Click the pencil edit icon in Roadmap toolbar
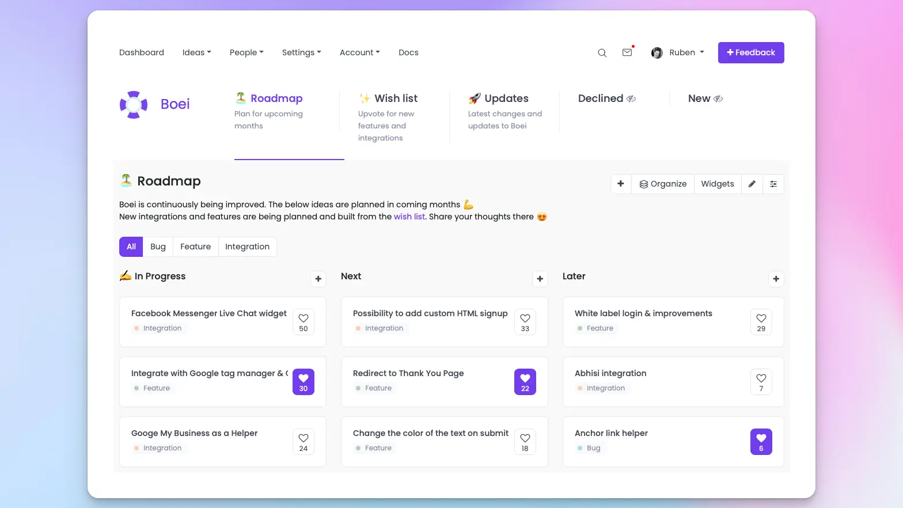Viewport: 903px width, 508px height. coord(752,184)
